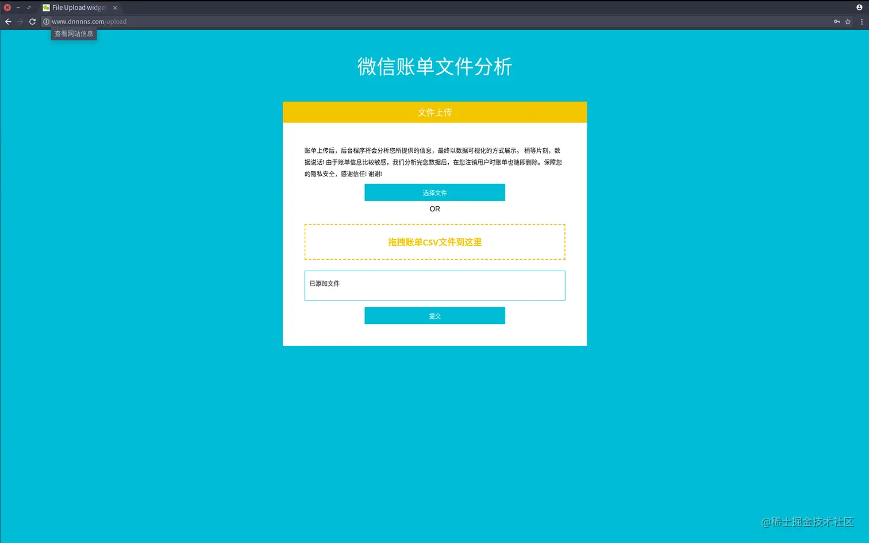The height and width of the screenshot is (543, 869).
Task: Click the 微信账单文件分析 page title
Action: (x=434, y=67)
